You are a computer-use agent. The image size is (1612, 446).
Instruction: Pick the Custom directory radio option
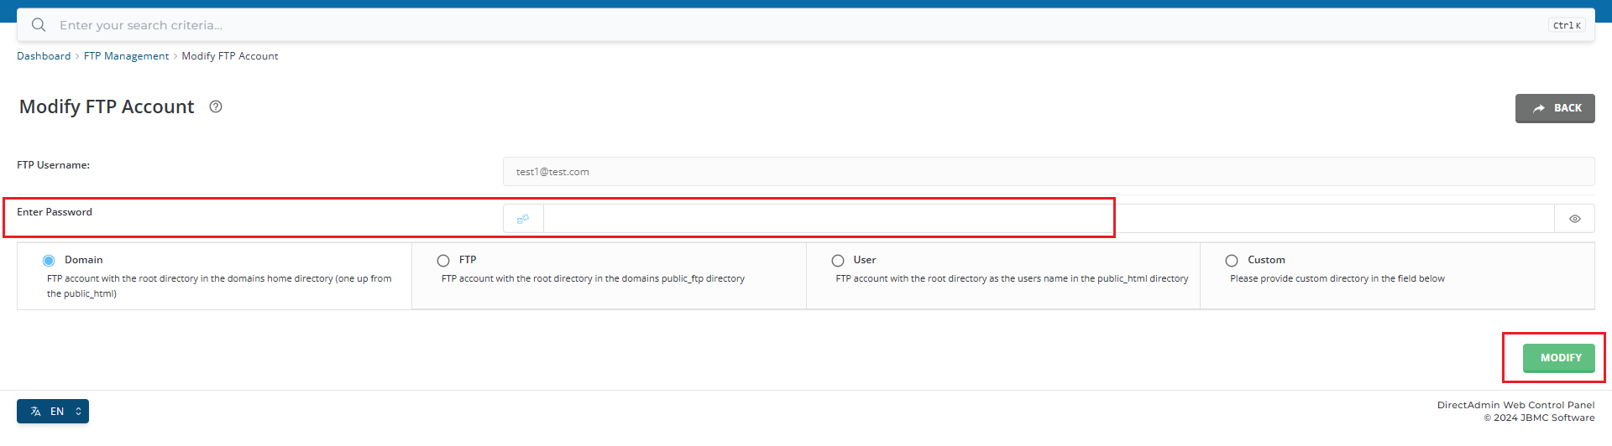coord(1232,261)
